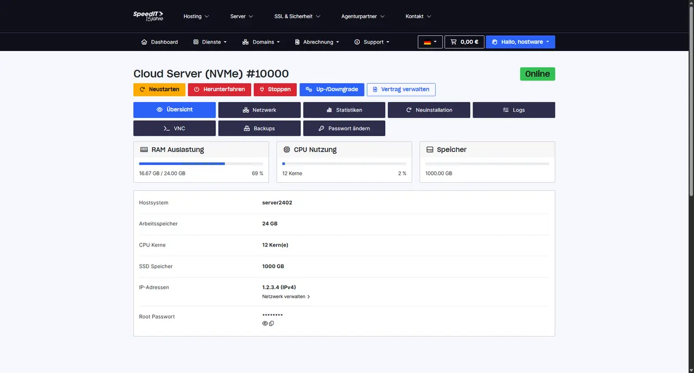Open the Domains dropdown
Screen dimensions: 694x373
point(261,42)
